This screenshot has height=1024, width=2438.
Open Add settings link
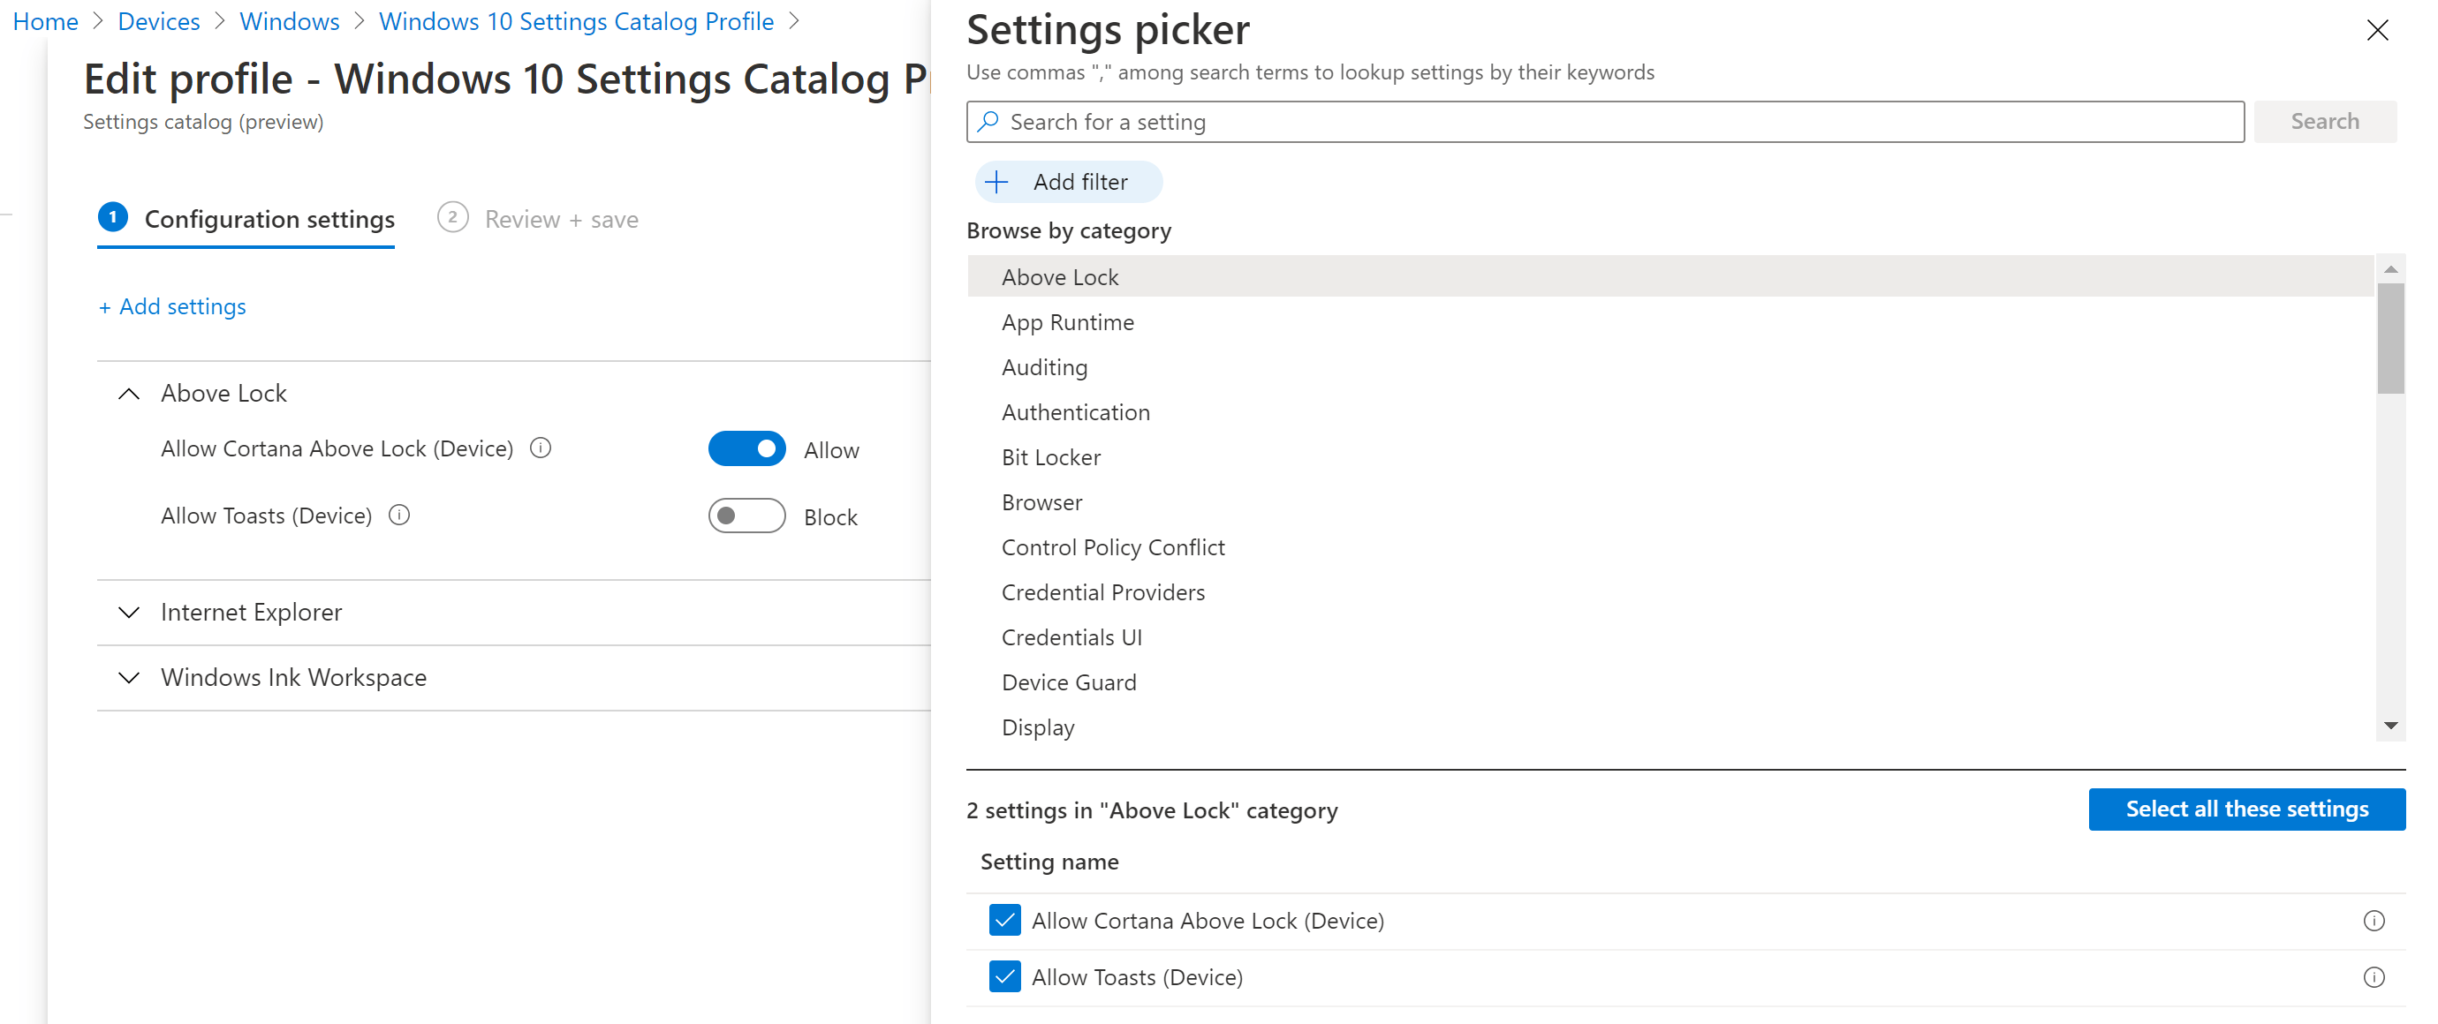(x=172, y=306)
